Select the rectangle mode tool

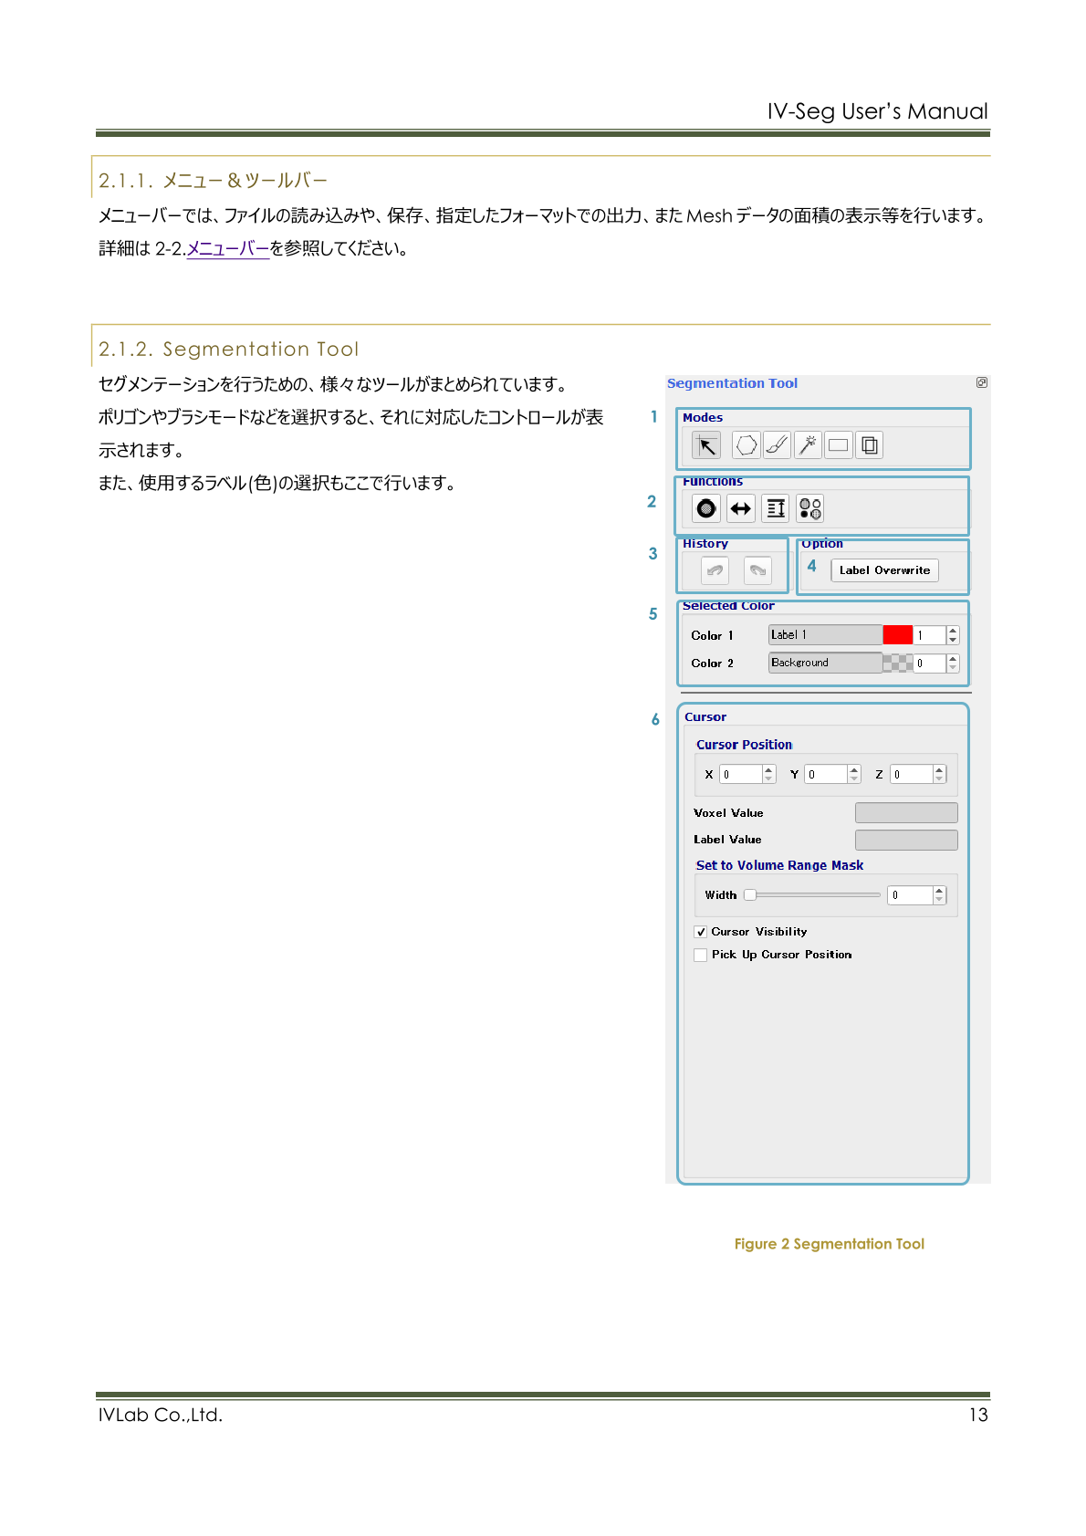838,445
